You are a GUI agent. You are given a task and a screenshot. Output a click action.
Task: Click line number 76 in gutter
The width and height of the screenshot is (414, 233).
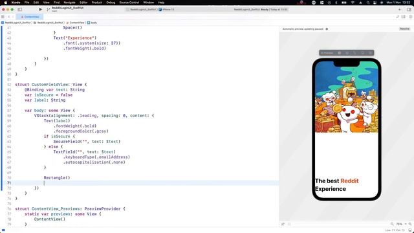pos(9,209)
